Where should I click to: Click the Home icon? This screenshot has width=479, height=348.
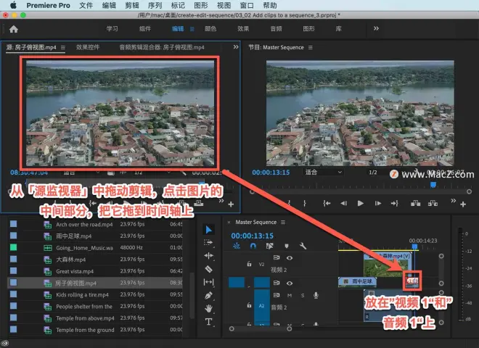pos(14,29)
